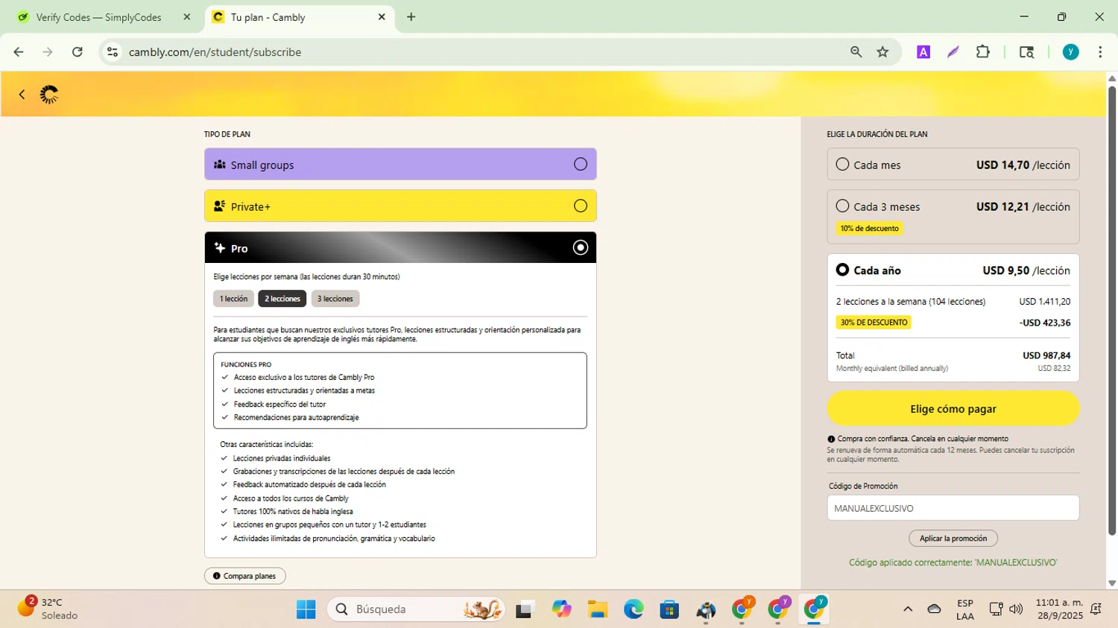Open Microsoft Edge from the taskbar
The image size is (1118, 628).
(634, 609)
